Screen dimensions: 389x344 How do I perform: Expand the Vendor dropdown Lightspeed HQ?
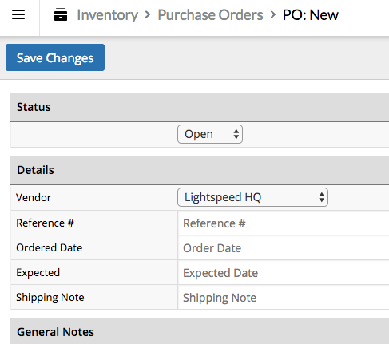click(252, 197)
